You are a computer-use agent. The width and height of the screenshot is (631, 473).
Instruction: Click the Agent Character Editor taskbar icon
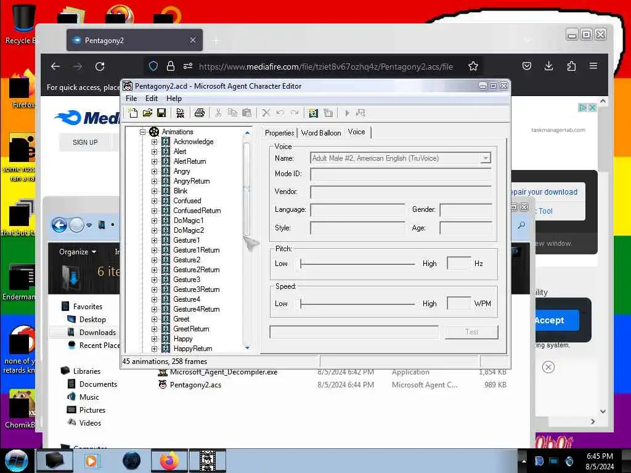(208, 461)
